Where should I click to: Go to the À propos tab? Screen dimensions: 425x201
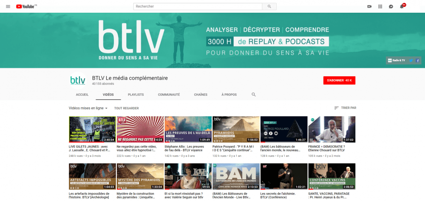(x=229, y=95)
